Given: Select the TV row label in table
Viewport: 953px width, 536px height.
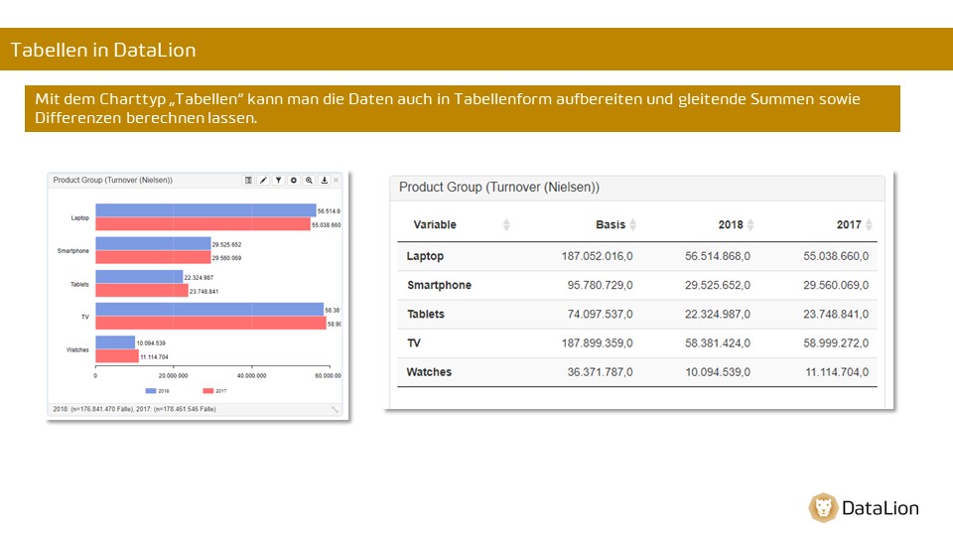Looking at the screenshot, I should (x=413, y=343).
